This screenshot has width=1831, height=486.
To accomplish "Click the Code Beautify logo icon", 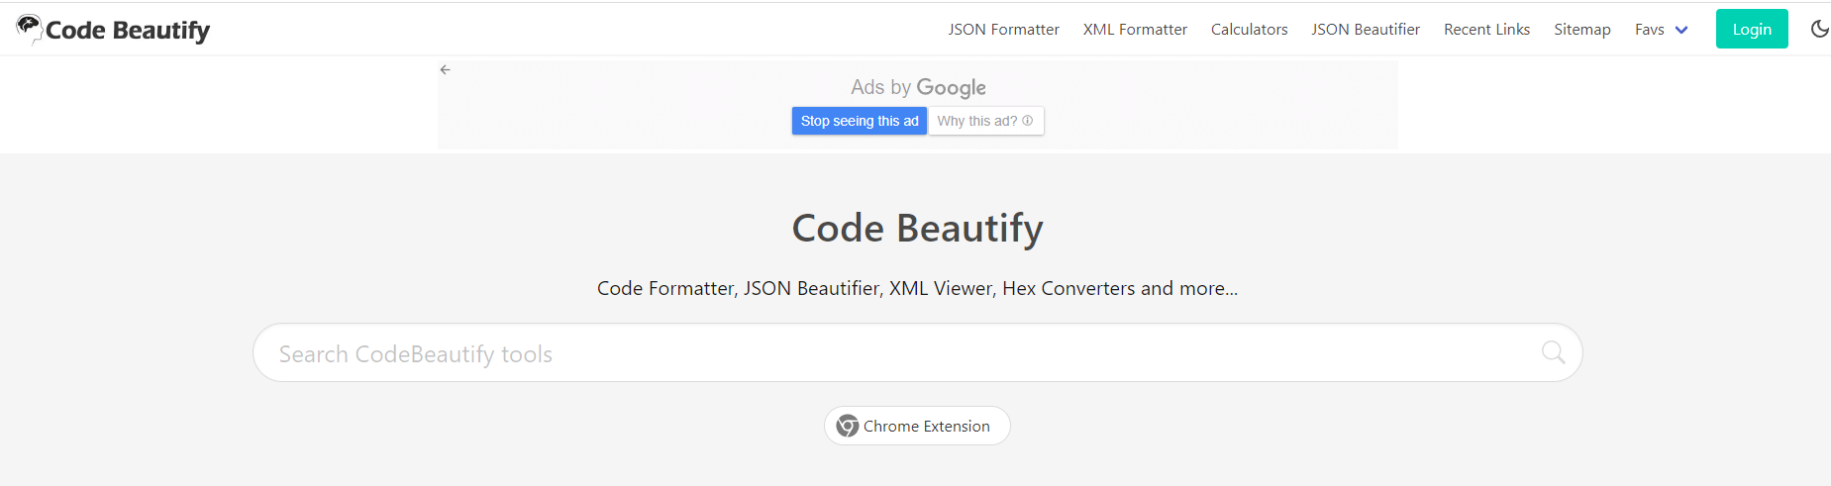I will (x=29, y=29).
